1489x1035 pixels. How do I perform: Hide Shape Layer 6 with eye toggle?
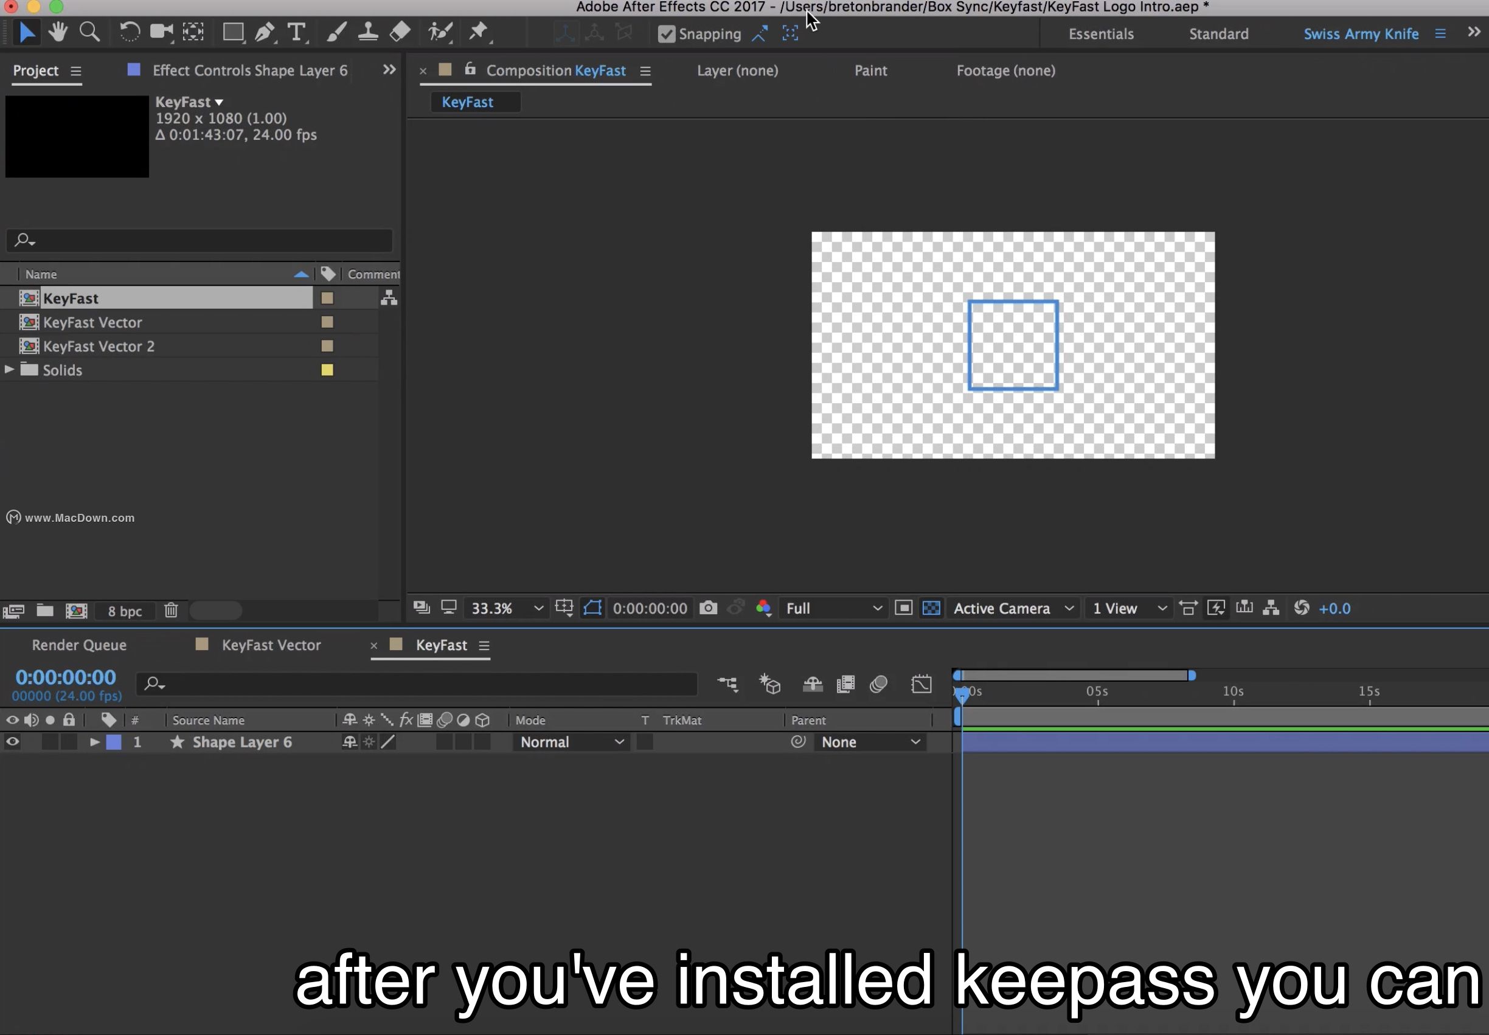point(12,742)
